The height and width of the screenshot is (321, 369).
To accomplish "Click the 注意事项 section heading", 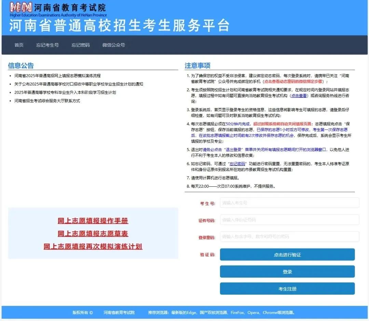I will coord(197,66).
